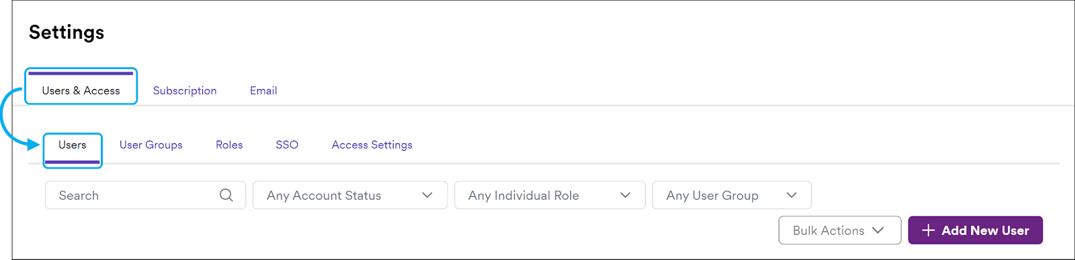Go to the Email settings tab
The height and width of the screenshot is (260, 1075).
point(263,90)
